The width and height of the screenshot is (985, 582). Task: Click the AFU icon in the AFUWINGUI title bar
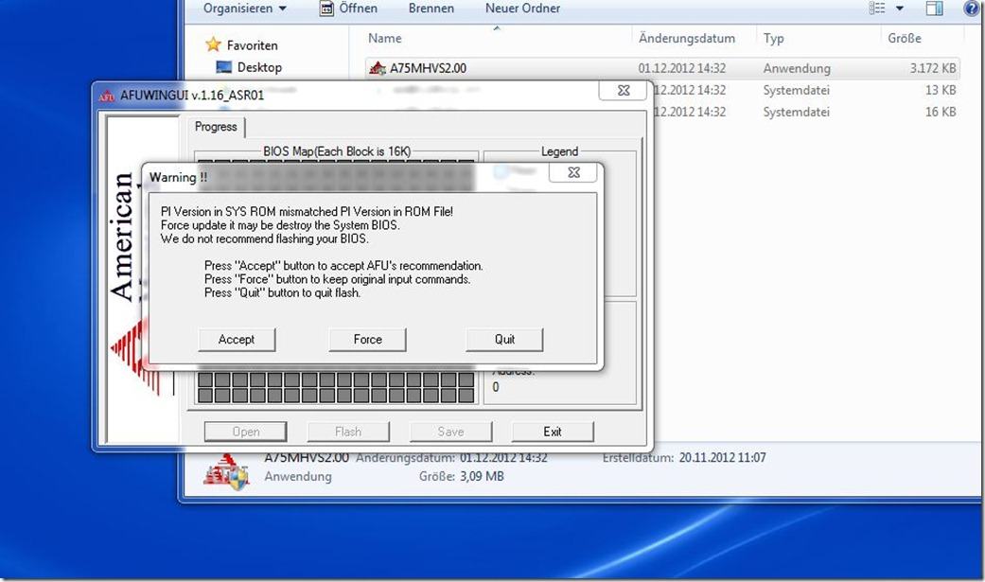click(x=106, y=96)
